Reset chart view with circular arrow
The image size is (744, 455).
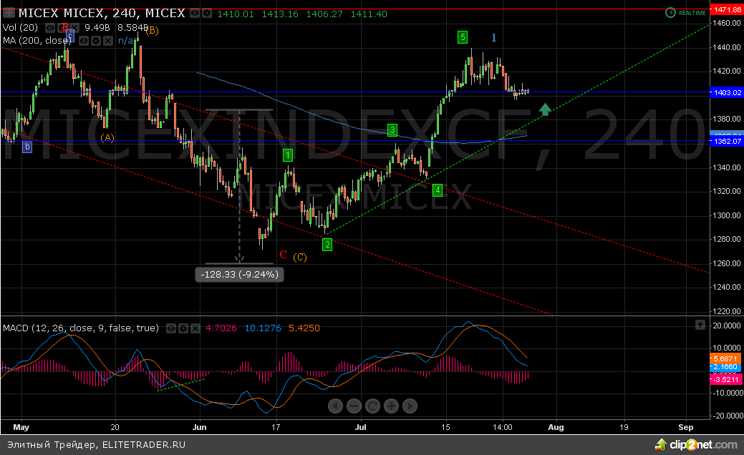(372, 406)
